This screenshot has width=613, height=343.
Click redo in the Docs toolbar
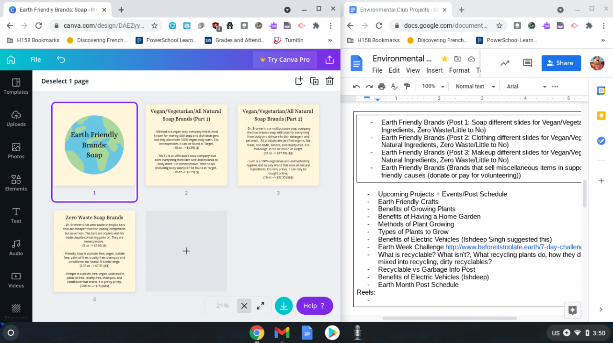click(x=369, y=87)
